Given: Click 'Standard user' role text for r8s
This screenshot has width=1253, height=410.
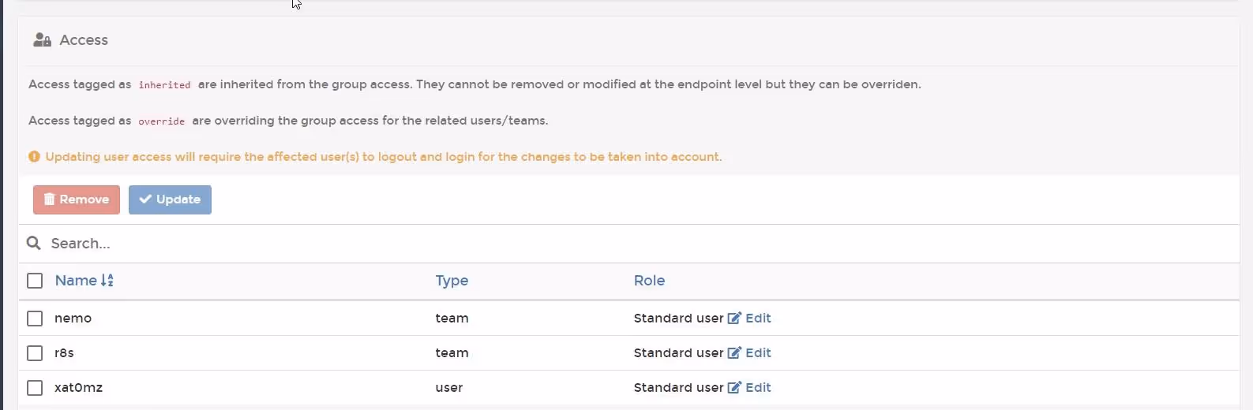Looking at the screenshot, I should pos(678,353).
